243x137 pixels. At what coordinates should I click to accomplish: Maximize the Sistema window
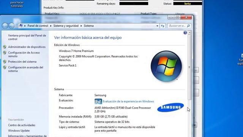177,18
